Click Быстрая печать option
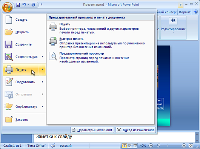This screenshot has height=149, width=200. [x=100, y=43]
